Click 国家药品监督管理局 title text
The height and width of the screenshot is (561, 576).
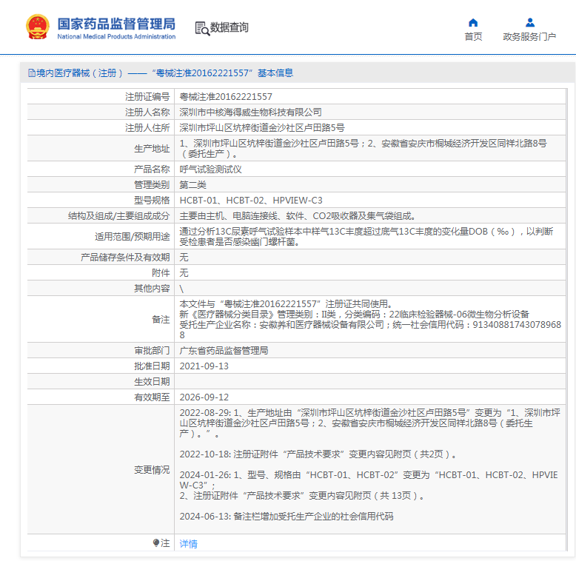pyautogui.click(x=116, y=24)
